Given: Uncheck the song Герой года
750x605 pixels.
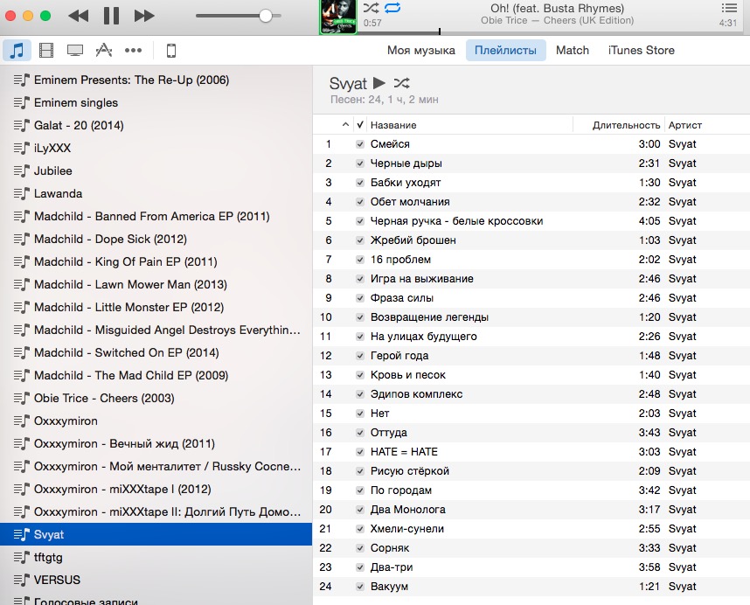Looking at the screenshot, I should pyautogui.click(x=360, y=355).
